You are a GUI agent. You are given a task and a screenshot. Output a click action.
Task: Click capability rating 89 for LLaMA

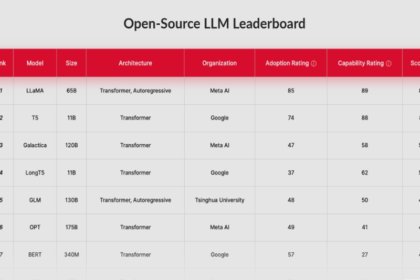364,91
